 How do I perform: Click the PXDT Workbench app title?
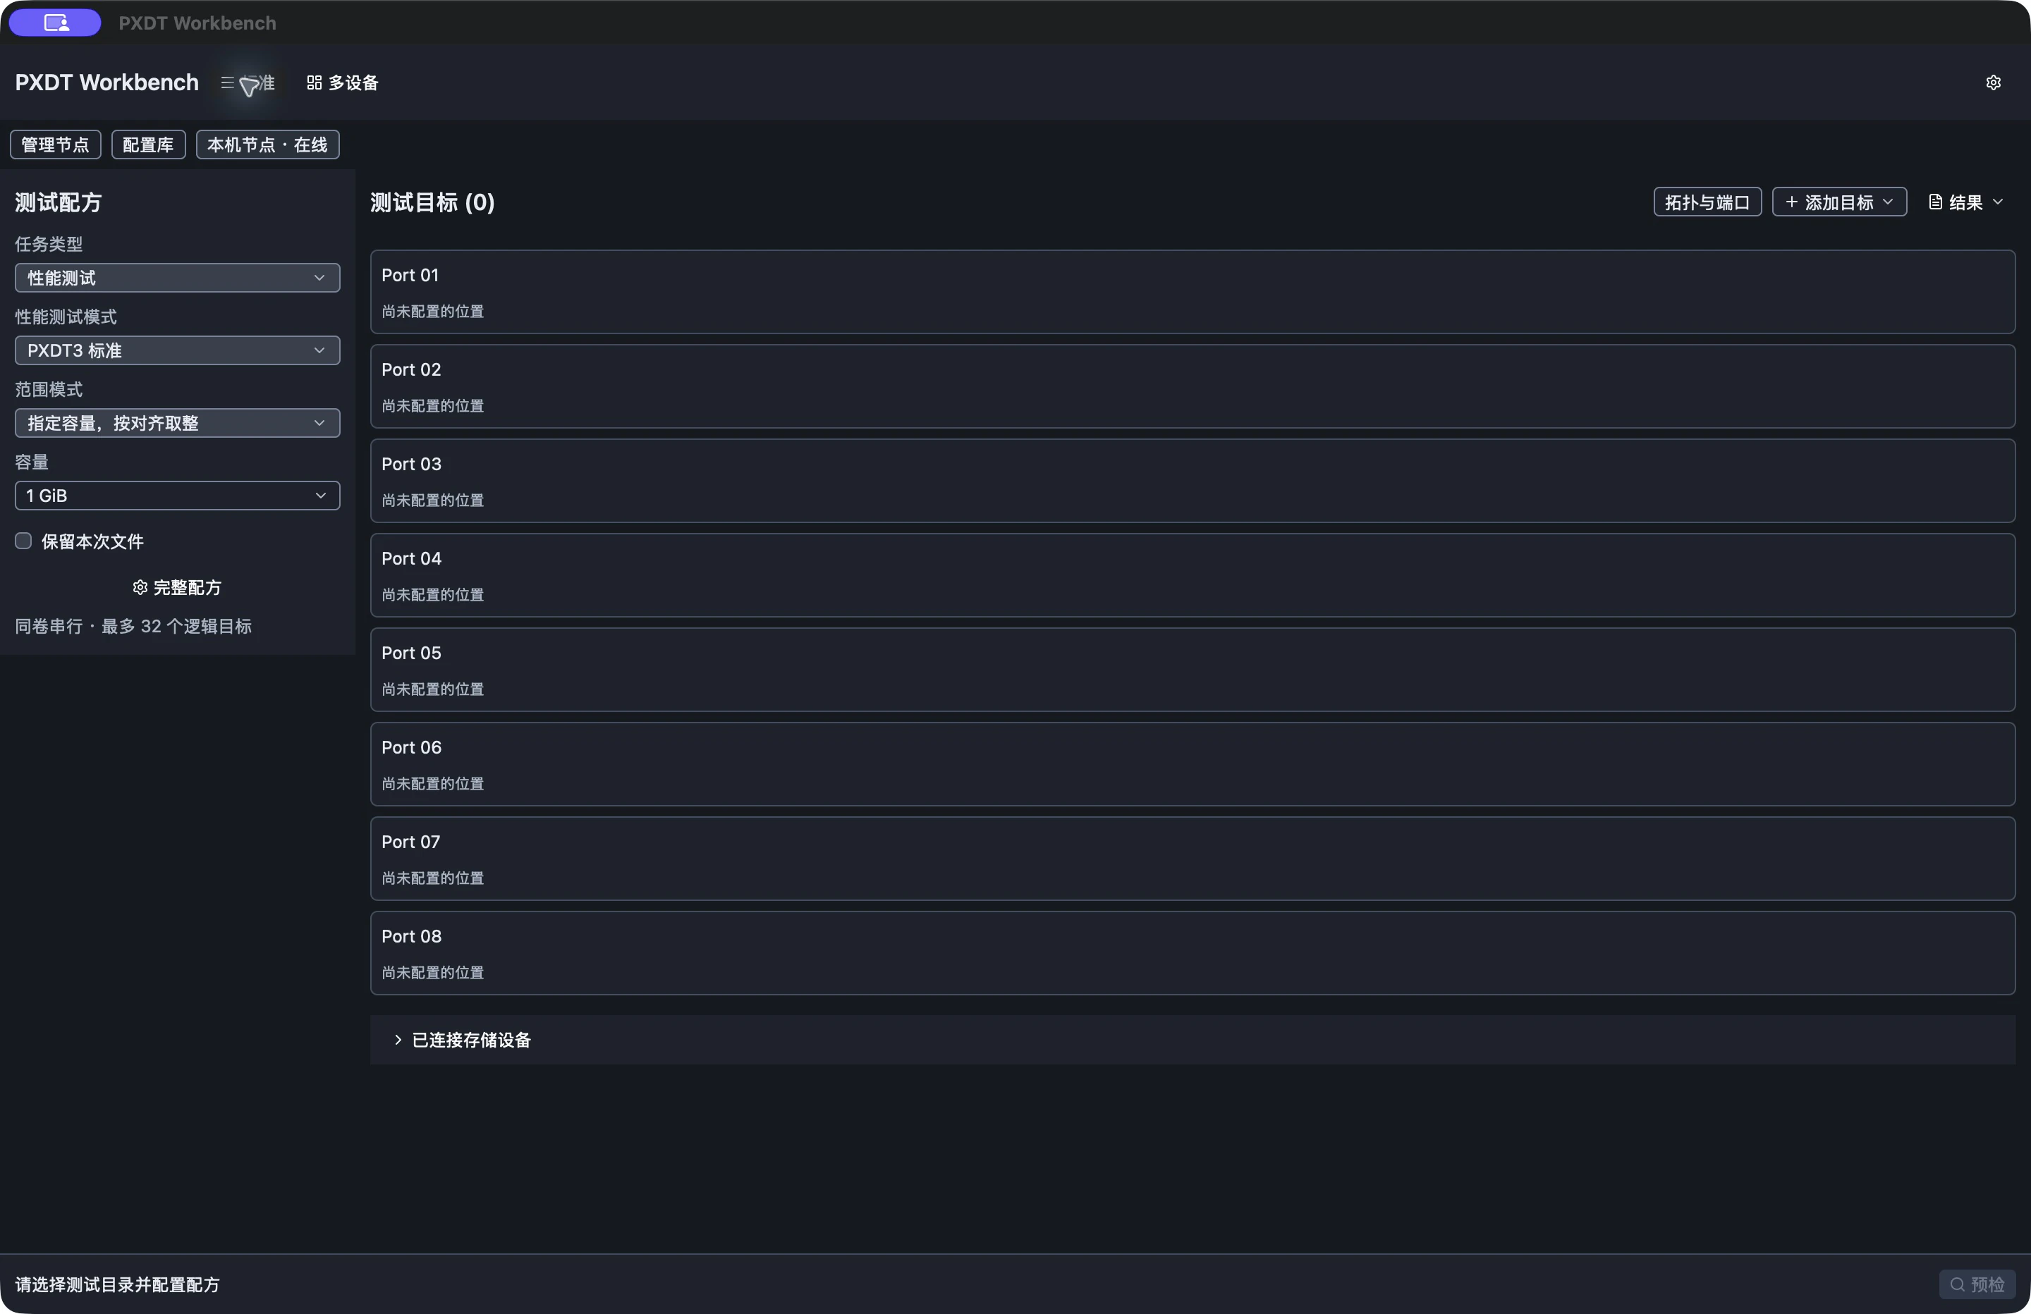tap(106, 82)
